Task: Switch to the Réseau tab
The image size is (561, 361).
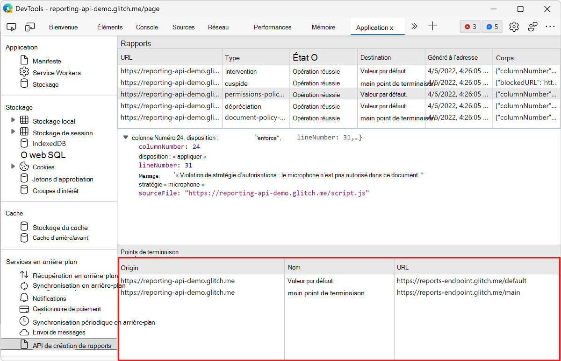Action: tap(218, 27)
